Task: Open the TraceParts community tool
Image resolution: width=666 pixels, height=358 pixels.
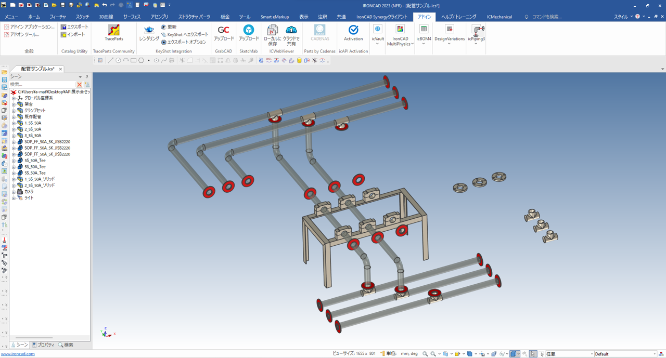Action: pos(113,32)
